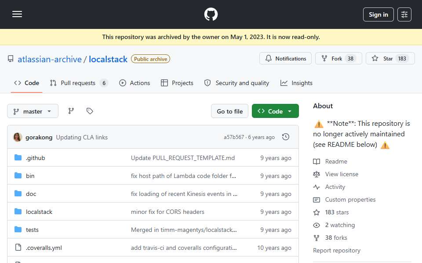Click the Notifications bell button
The height and width of the screenshot is (263, 422).
286,58
